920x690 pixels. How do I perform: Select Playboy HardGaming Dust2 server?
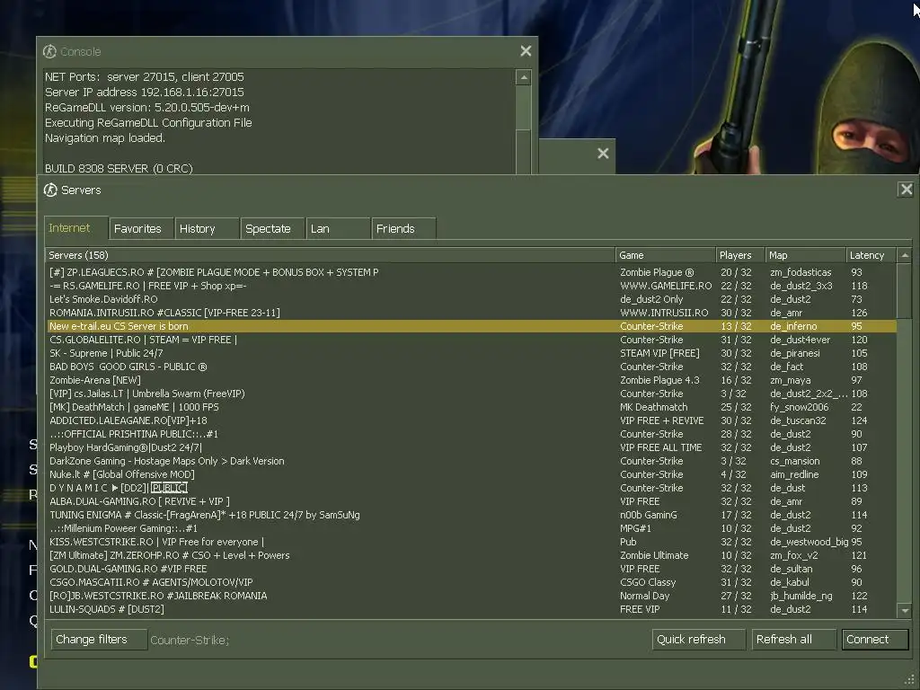point(472,447)
